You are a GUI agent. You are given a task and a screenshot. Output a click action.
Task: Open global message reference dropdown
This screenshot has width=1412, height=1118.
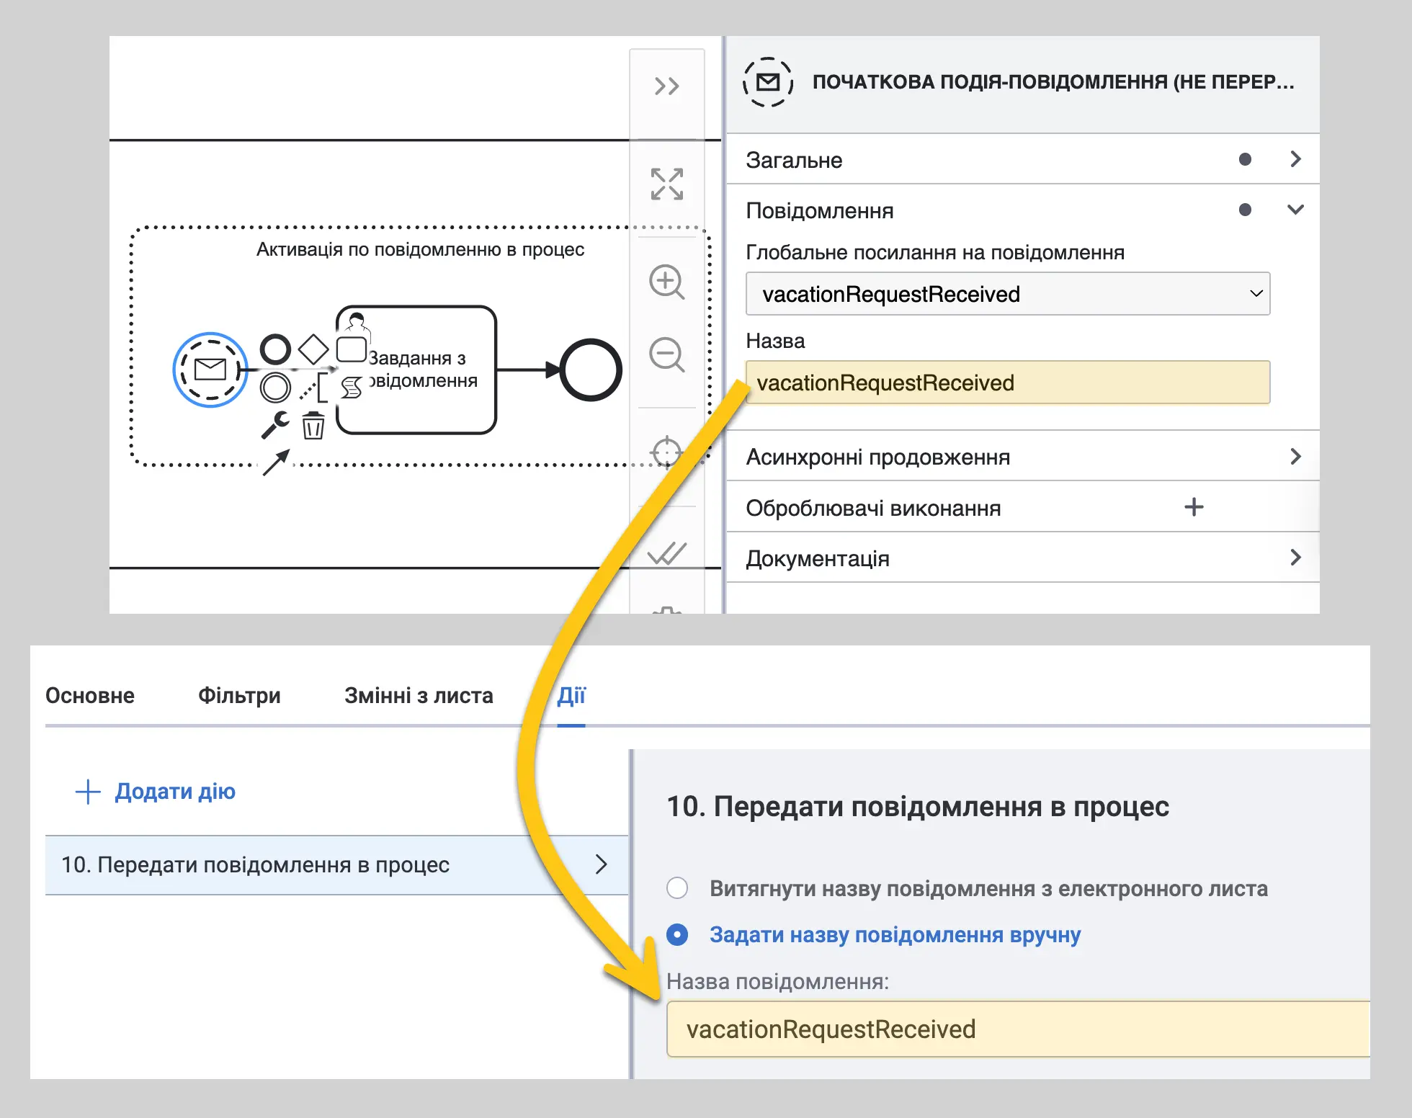point(1008,294)
